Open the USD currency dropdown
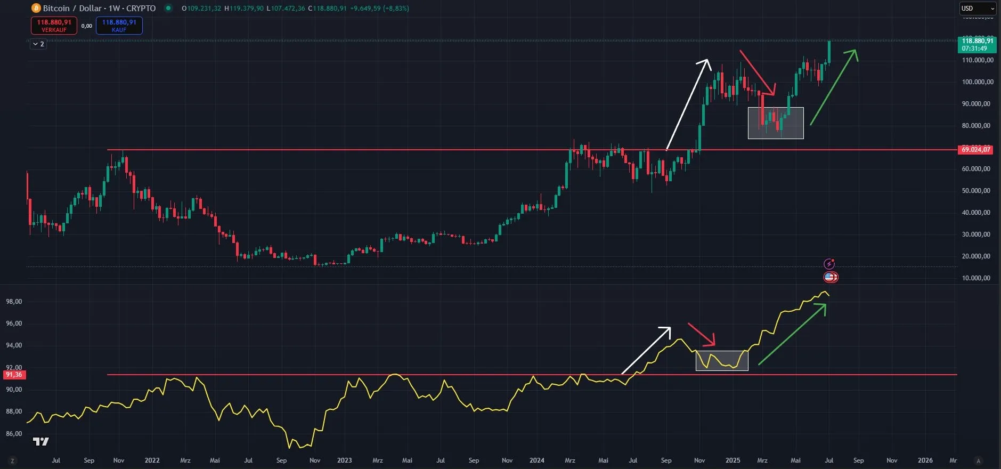The image size is (1001, 469). (977, 8)
